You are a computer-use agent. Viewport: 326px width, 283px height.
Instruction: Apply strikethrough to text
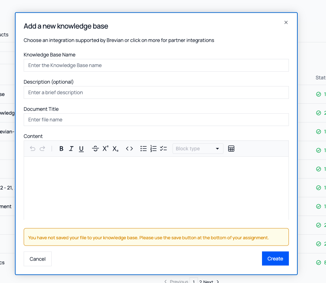click(x=95, y=149)
